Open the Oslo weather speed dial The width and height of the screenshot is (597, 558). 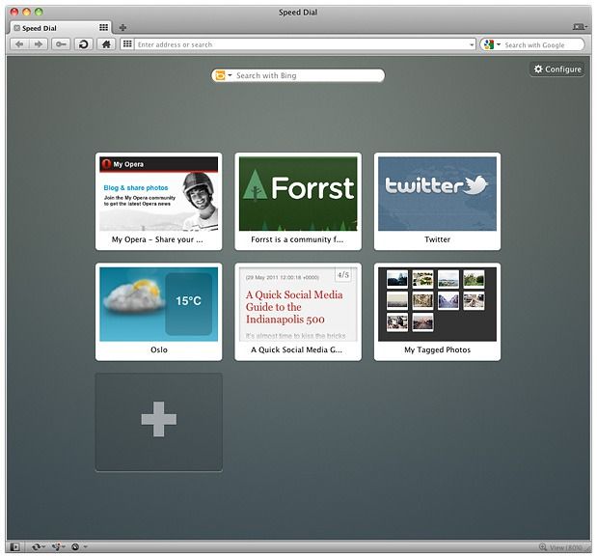pos(158,311)
